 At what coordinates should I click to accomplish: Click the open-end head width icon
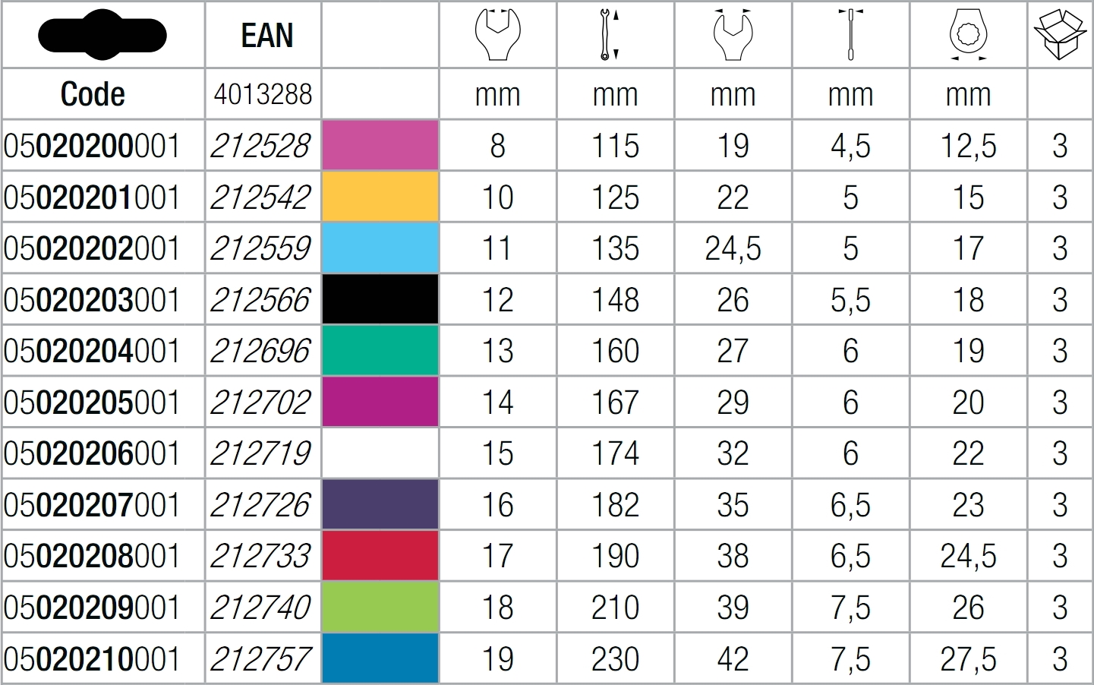point(733,35)
